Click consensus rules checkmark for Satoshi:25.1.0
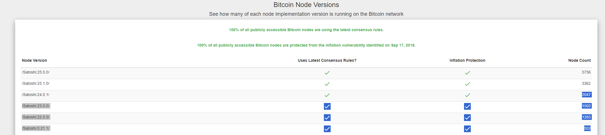The width and height of the screenshot is (605, 135). pos(327,84)
